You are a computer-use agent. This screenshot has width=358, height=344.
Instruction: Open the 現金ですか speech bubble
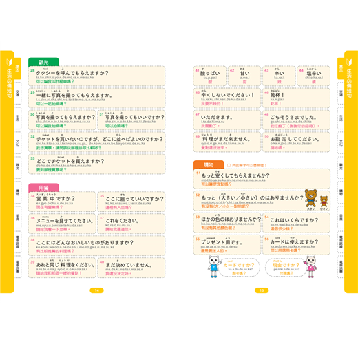(286, 268)
